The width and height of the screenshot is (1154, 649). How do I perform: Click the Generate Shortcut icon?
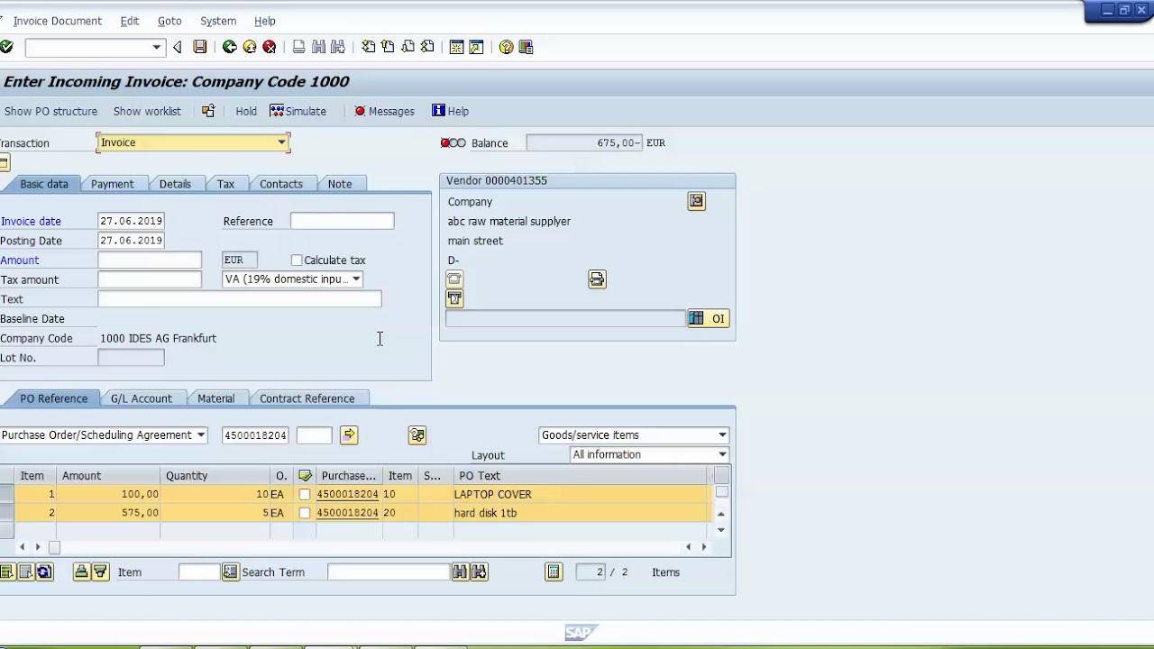476,47
